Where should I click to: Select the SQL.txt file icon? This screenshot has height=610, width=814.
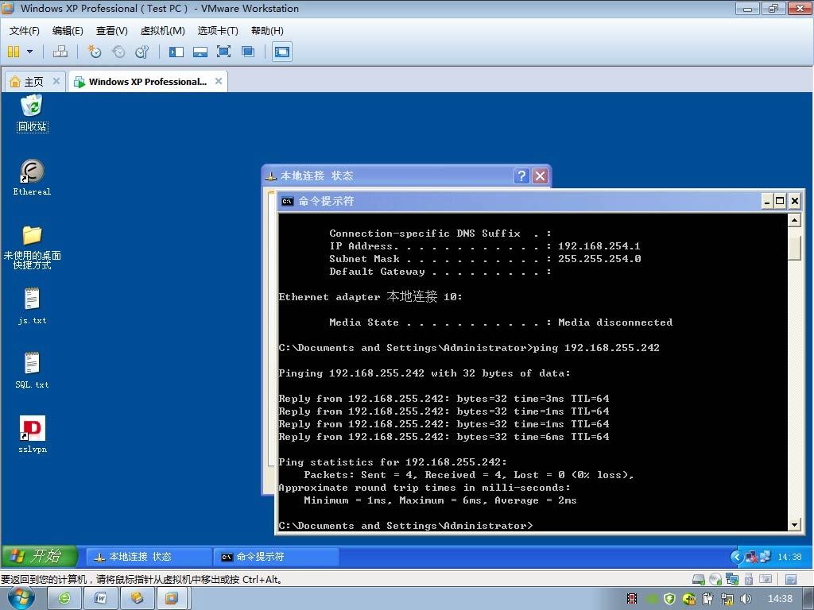coord(32,370)
